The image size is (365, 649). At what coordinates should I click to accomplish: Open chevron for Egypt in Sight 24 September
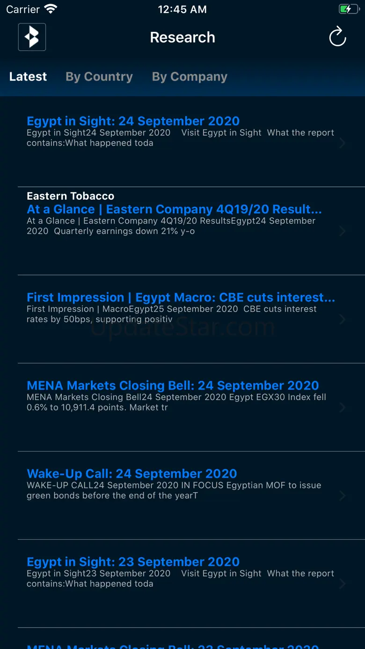point(343,143)
